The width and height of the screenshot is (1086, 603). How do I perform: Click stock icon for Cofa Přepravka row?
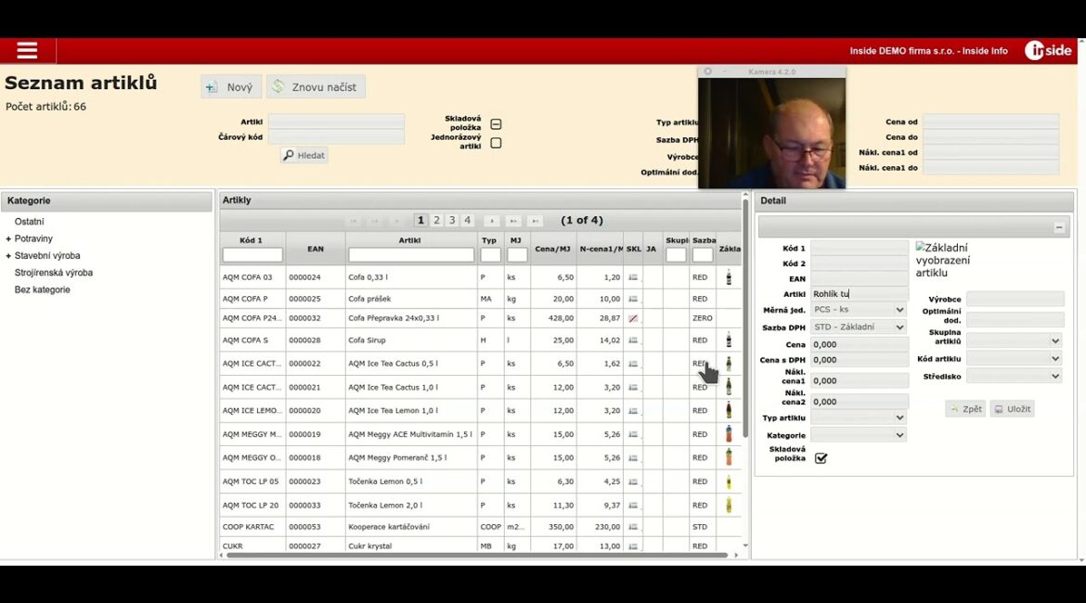pyautogui.click(x=633, y=318)
